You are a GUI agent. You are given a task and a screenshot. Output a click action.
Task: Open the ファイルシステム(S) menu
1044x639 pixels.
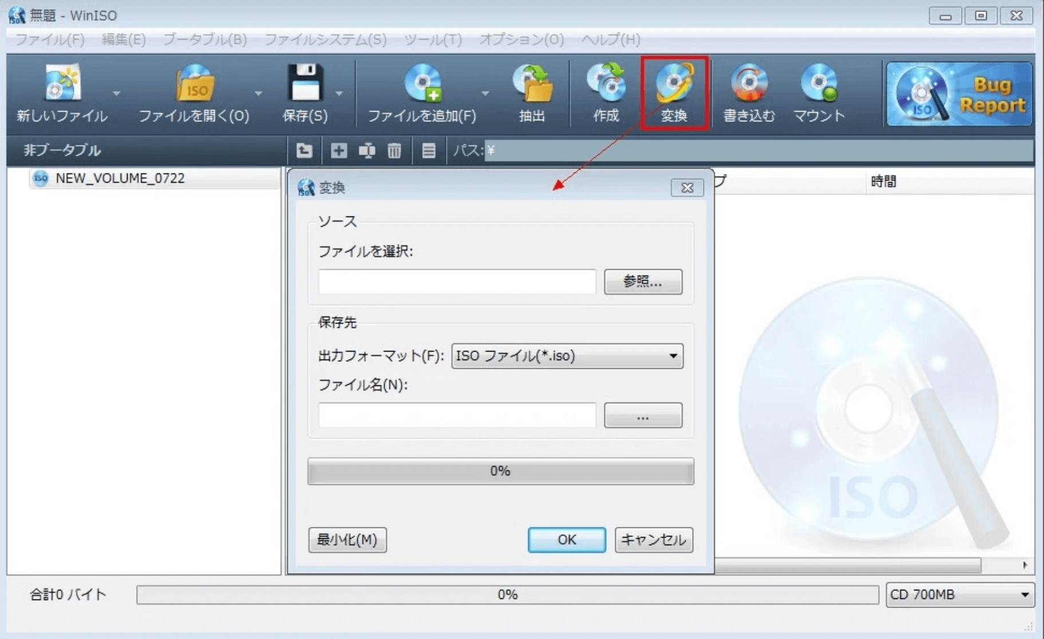[325, 40]
